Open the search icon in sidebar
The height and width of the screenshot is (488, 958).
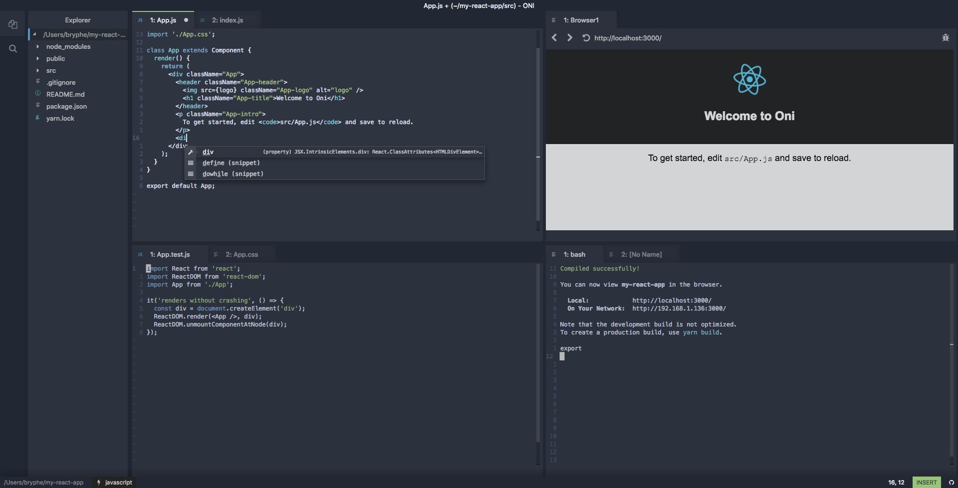(x=13, y=48)
